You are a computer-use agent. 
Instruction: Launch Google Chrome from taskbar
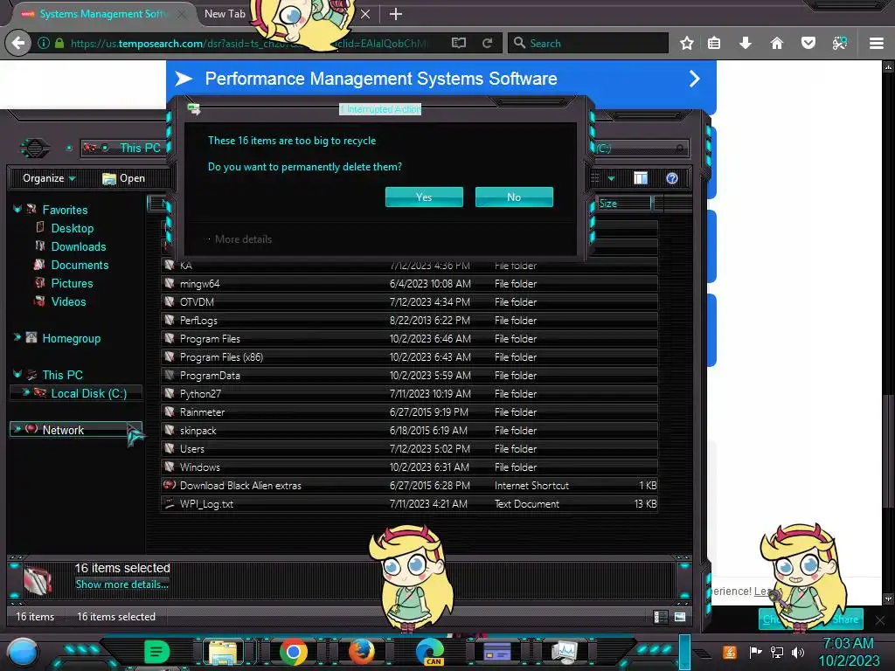pyautogui.click(x=294, y=652)
